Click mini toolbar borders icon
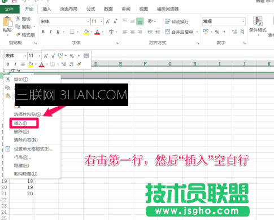The height and width of the screenshot is (220, 274). tap(53, 64)
